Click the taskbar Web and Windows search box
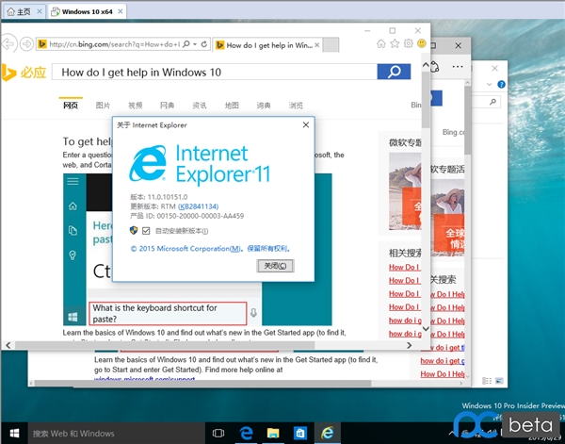The width and height of the screenshot is (565, 444). [104, 434]
